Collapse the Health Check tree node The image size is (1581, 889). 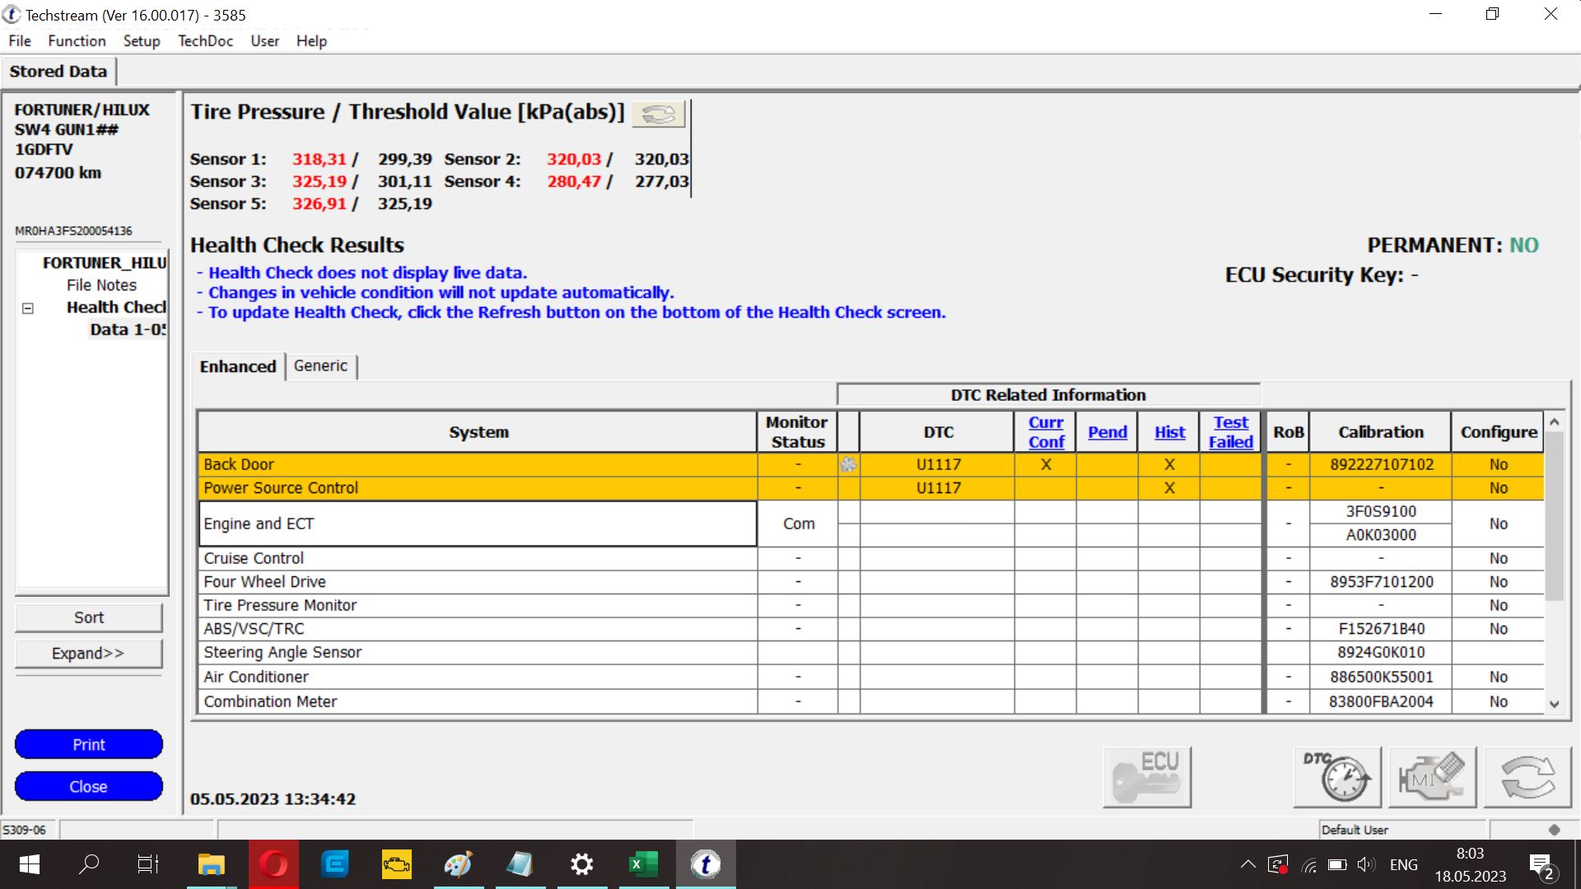coord(28,309)
